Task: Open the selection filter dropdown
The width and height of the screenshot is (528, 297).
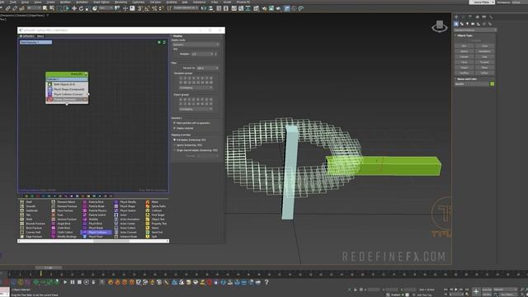Action: tap(33, 8)
